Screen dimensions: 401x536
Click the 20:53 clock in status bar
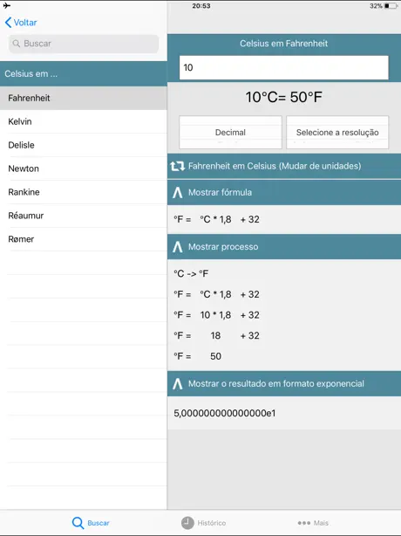[x=201, y=6]
